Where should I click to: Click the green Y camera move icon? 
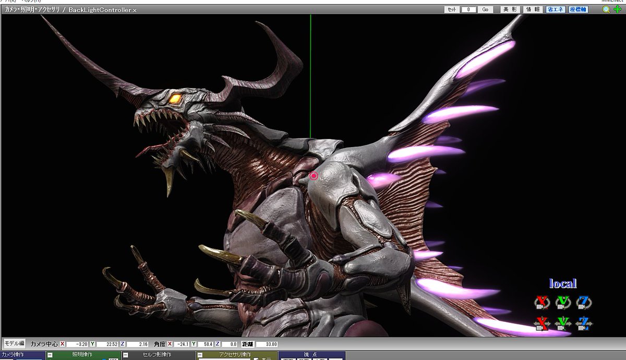563,323
